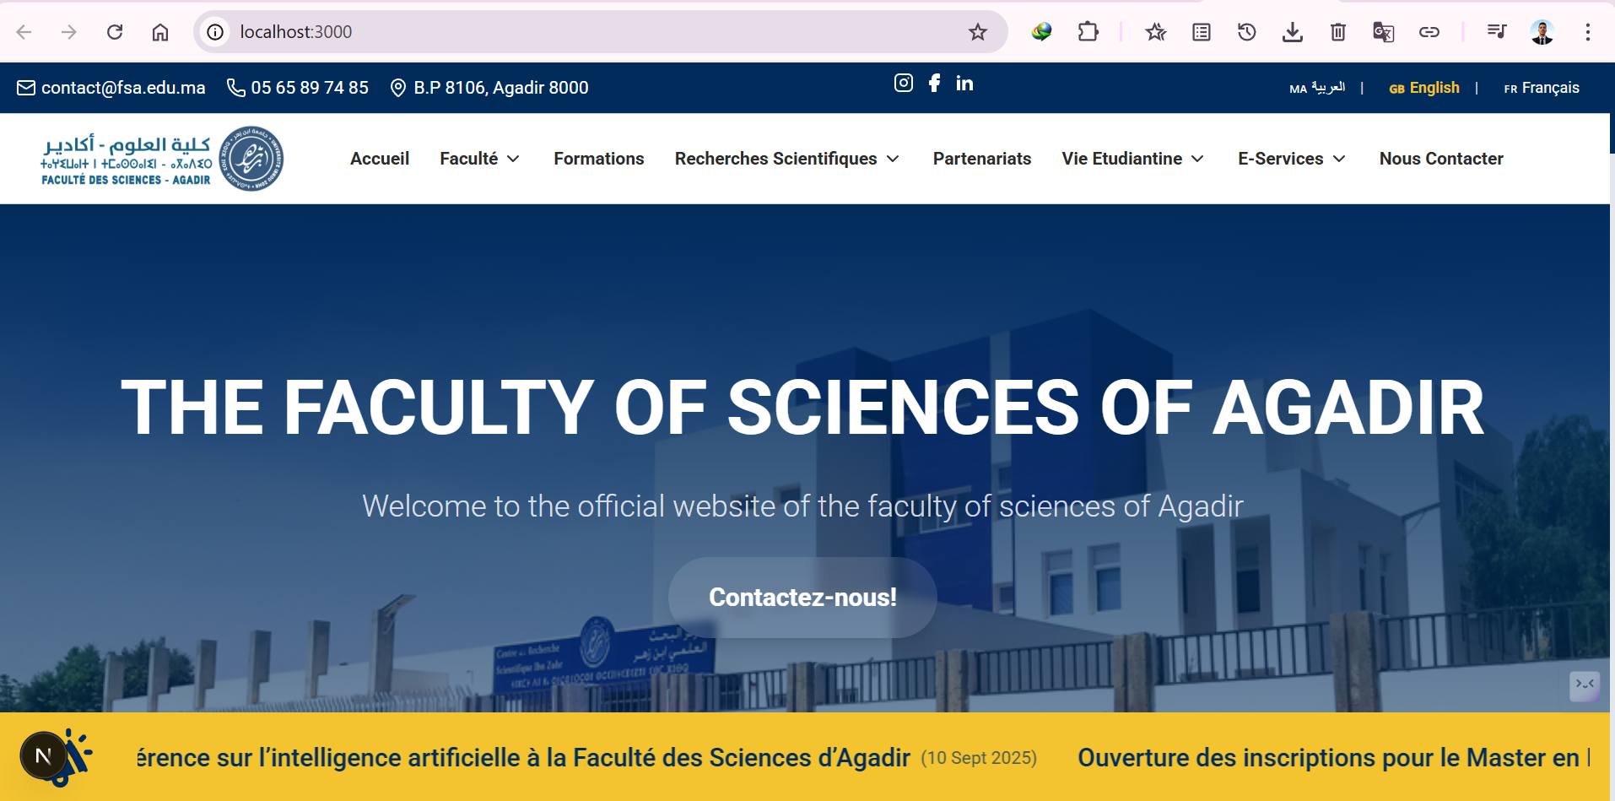
Task: Reload the page
Action: [115, 32]
